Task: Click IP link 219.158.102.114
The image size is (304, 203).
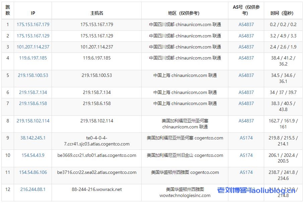Action: (33, 121)
